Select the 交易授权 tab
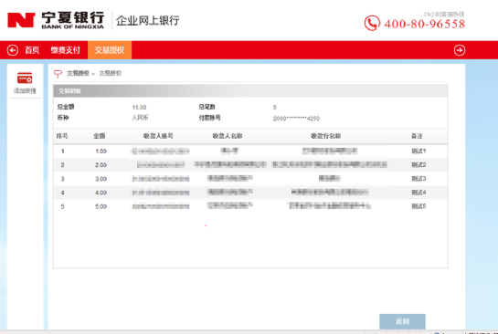 [x=110, y=50]
